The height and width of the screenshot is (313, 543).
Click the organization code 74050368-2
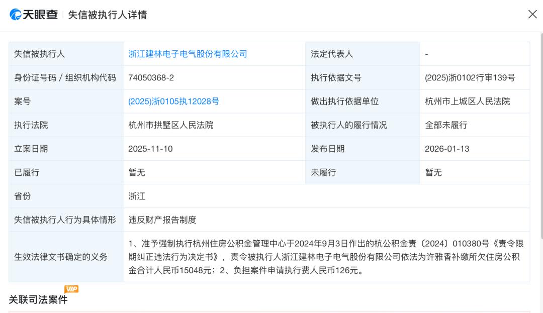151,78
